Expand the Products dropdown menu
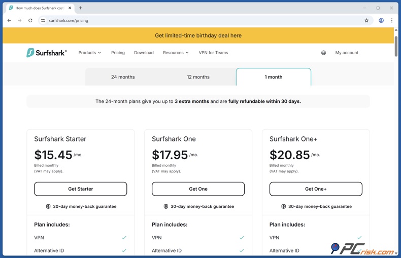This screenshot has height=258, width=401. point(89,53)
